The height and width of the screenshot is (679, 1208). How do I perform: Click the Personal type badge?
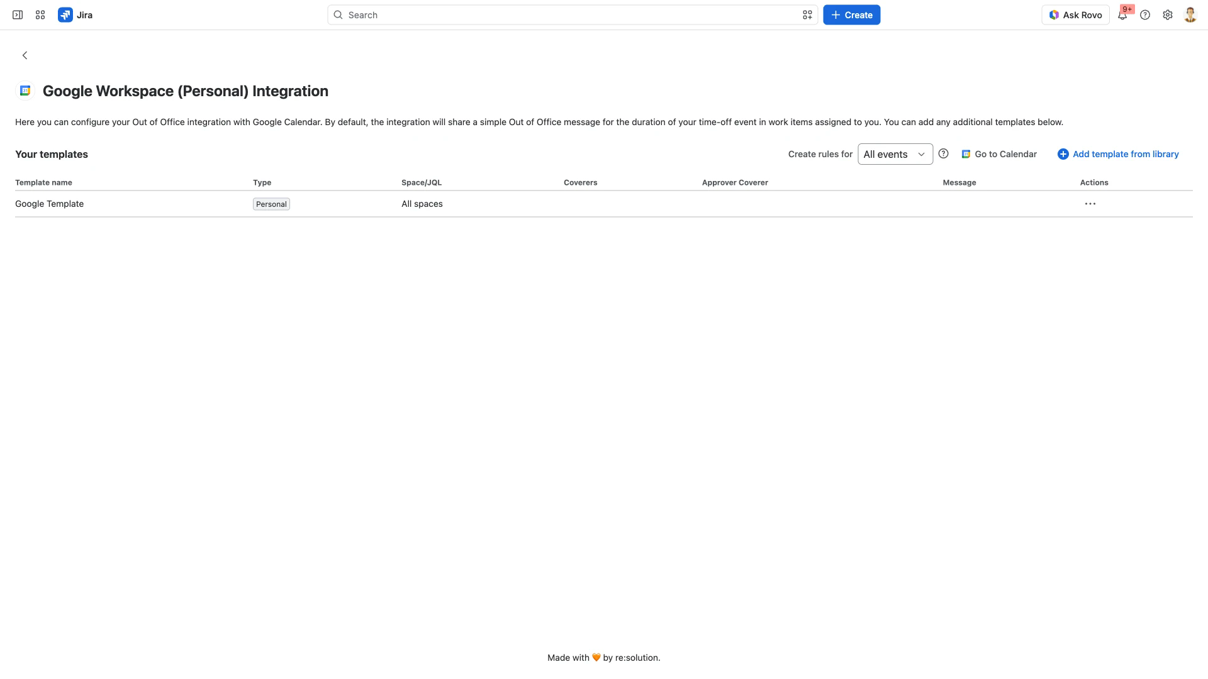pyautogui.click(x=271, y=204)
